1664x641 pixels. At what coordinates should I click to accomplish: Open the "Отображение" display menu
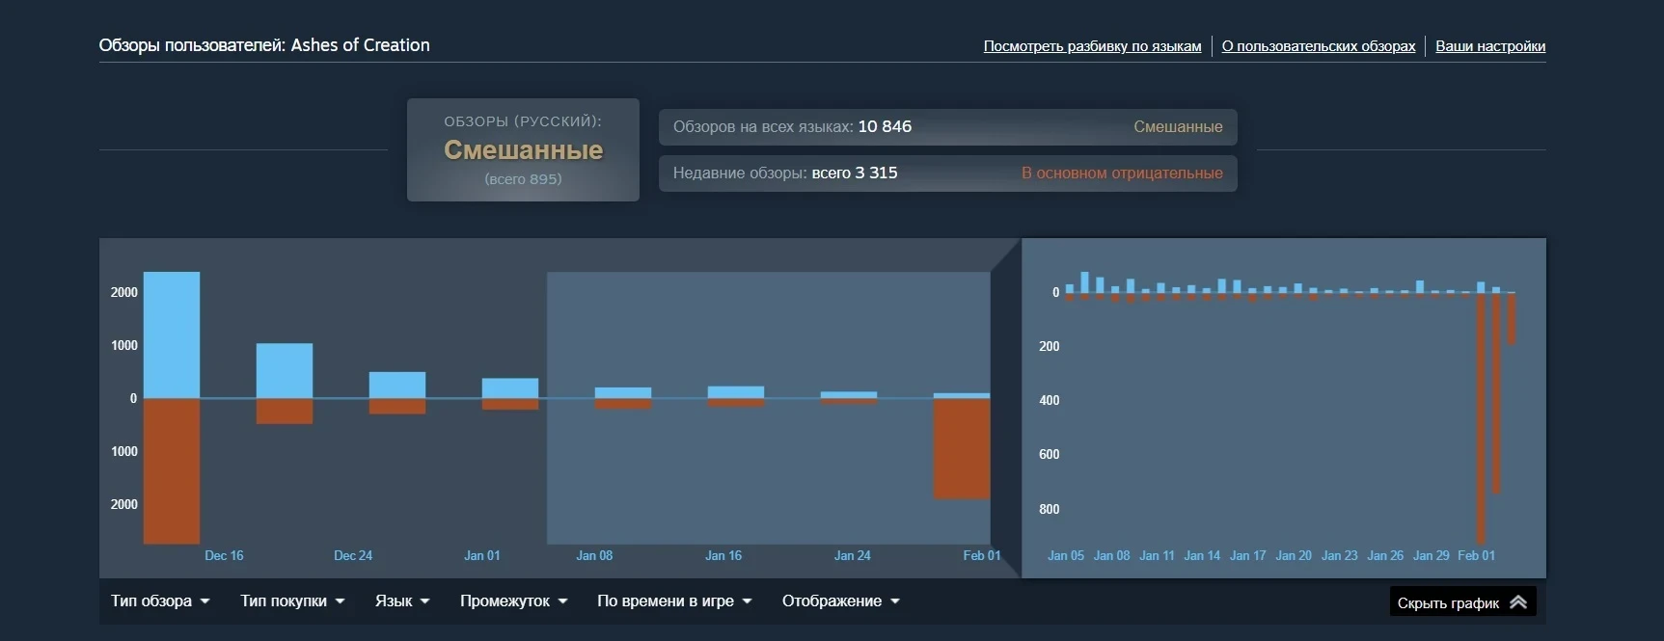click(840, 601)
